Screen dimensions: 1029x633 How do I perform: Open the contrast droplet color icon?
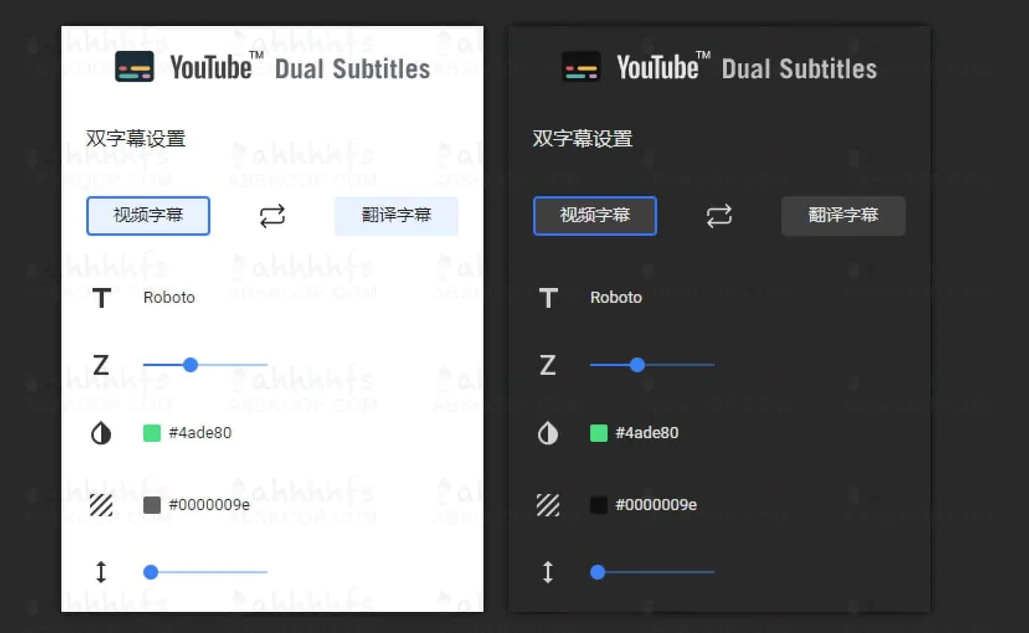pyautogui.click(x=101, y=433)
